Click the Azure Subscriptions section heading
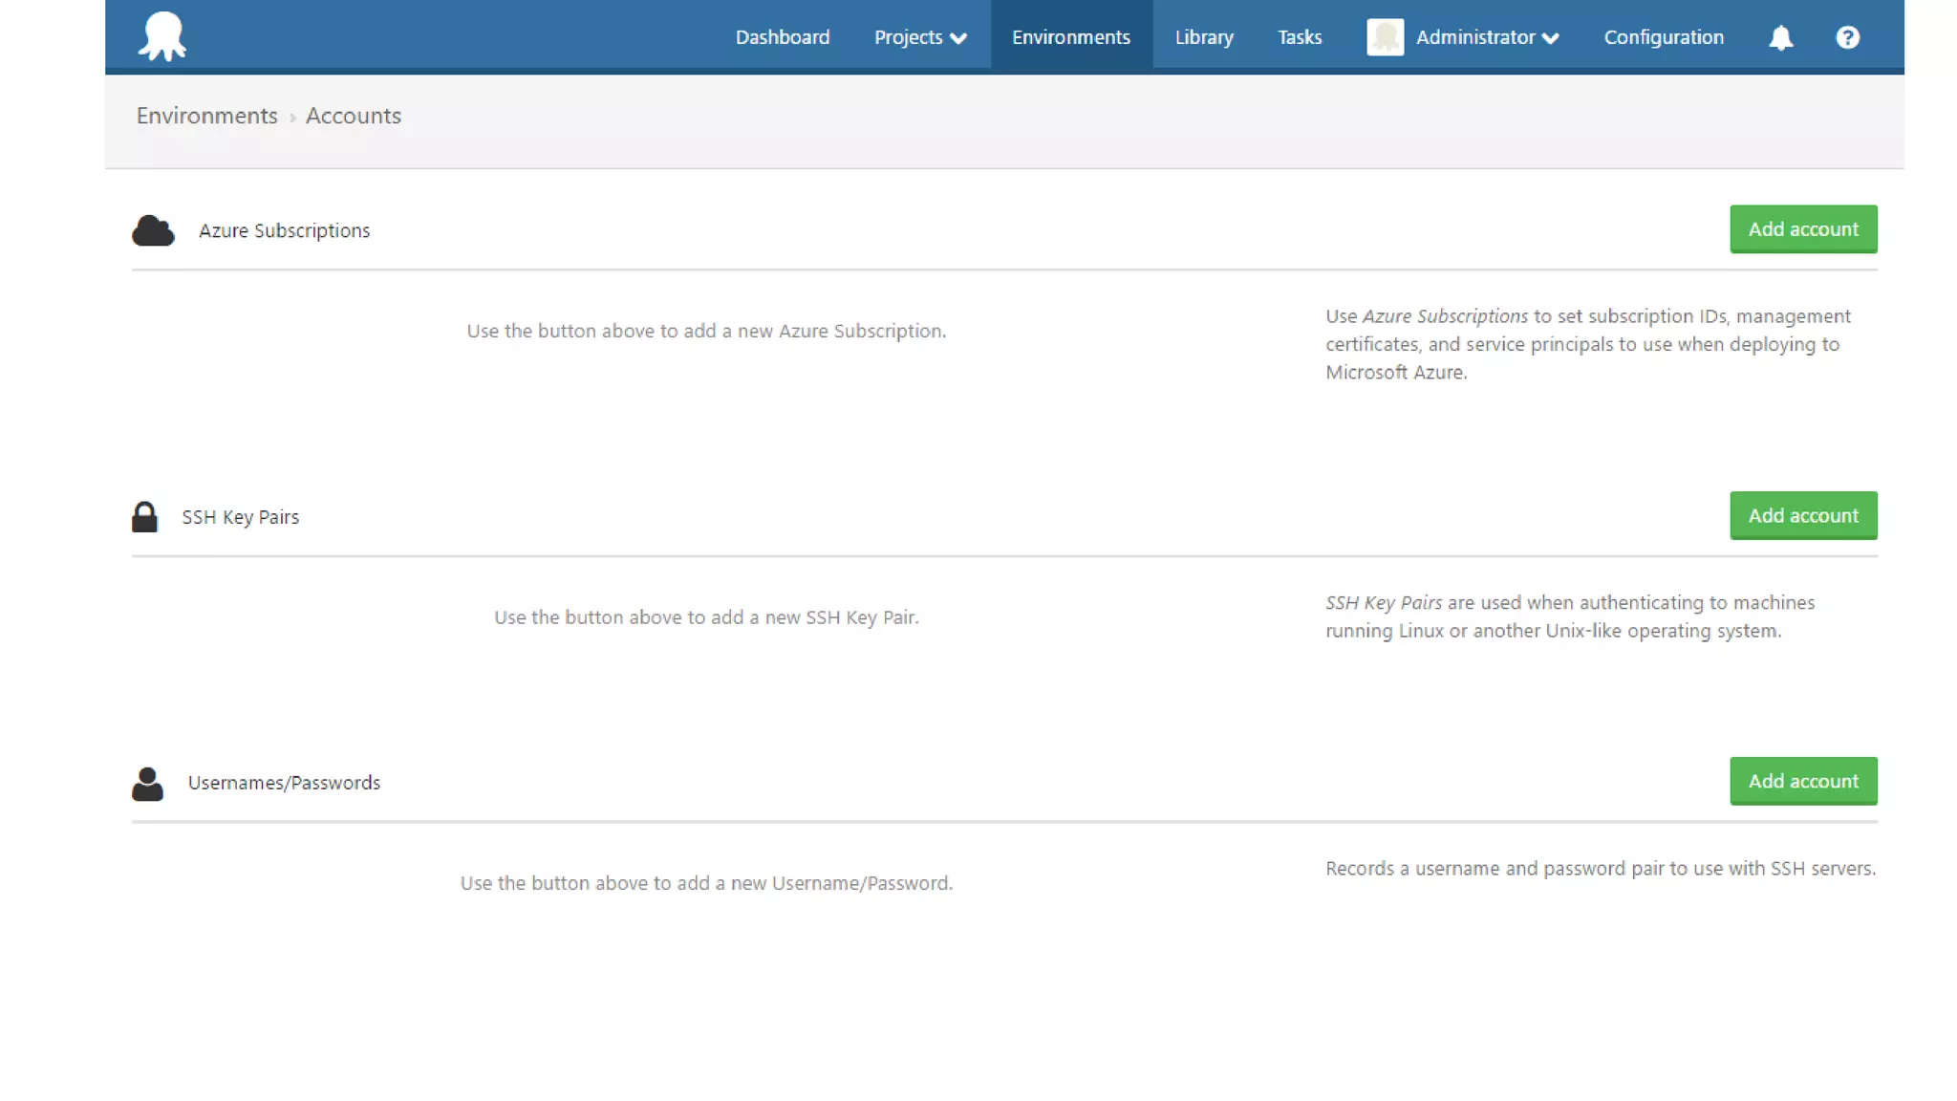The width and height of the screenshot is (1957, 1101). click(x=284, y=230)
